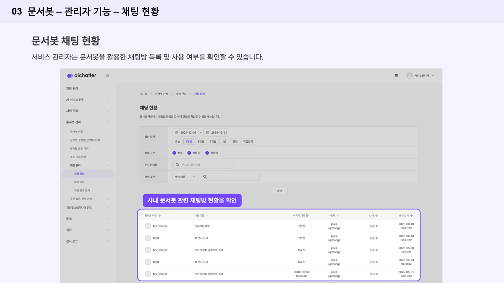Click the hamburger menu icon beside aichatter
The width and height of the screenshot is (504, 283).
point(107,76)
